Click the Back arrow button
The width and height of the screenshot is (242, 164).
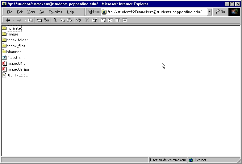point(8,20)
